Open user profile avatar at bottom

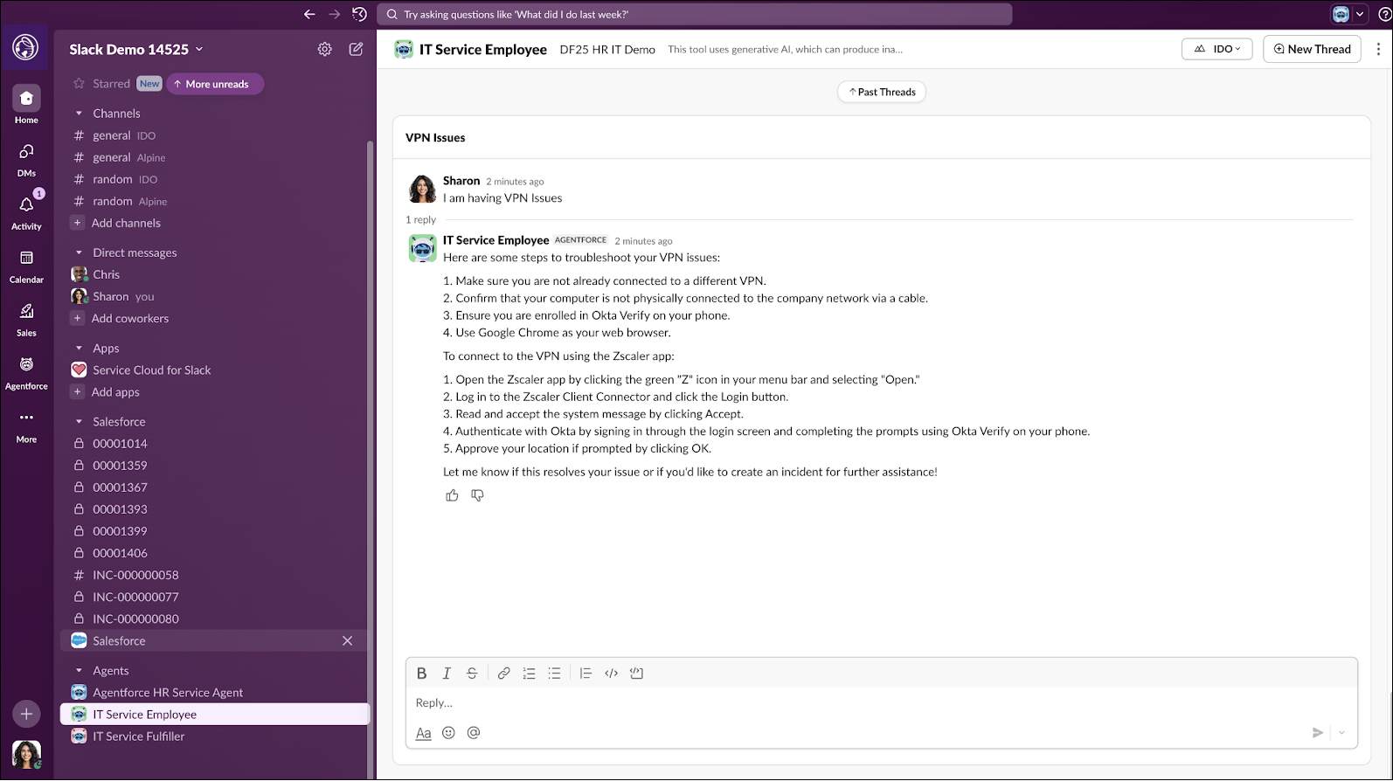point(26,754)
